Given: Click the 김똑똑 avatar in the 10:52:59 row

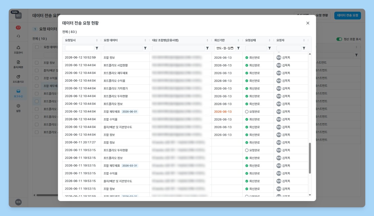Looking at the screenshot, I should pyautogui.click(x=279, y=58).
